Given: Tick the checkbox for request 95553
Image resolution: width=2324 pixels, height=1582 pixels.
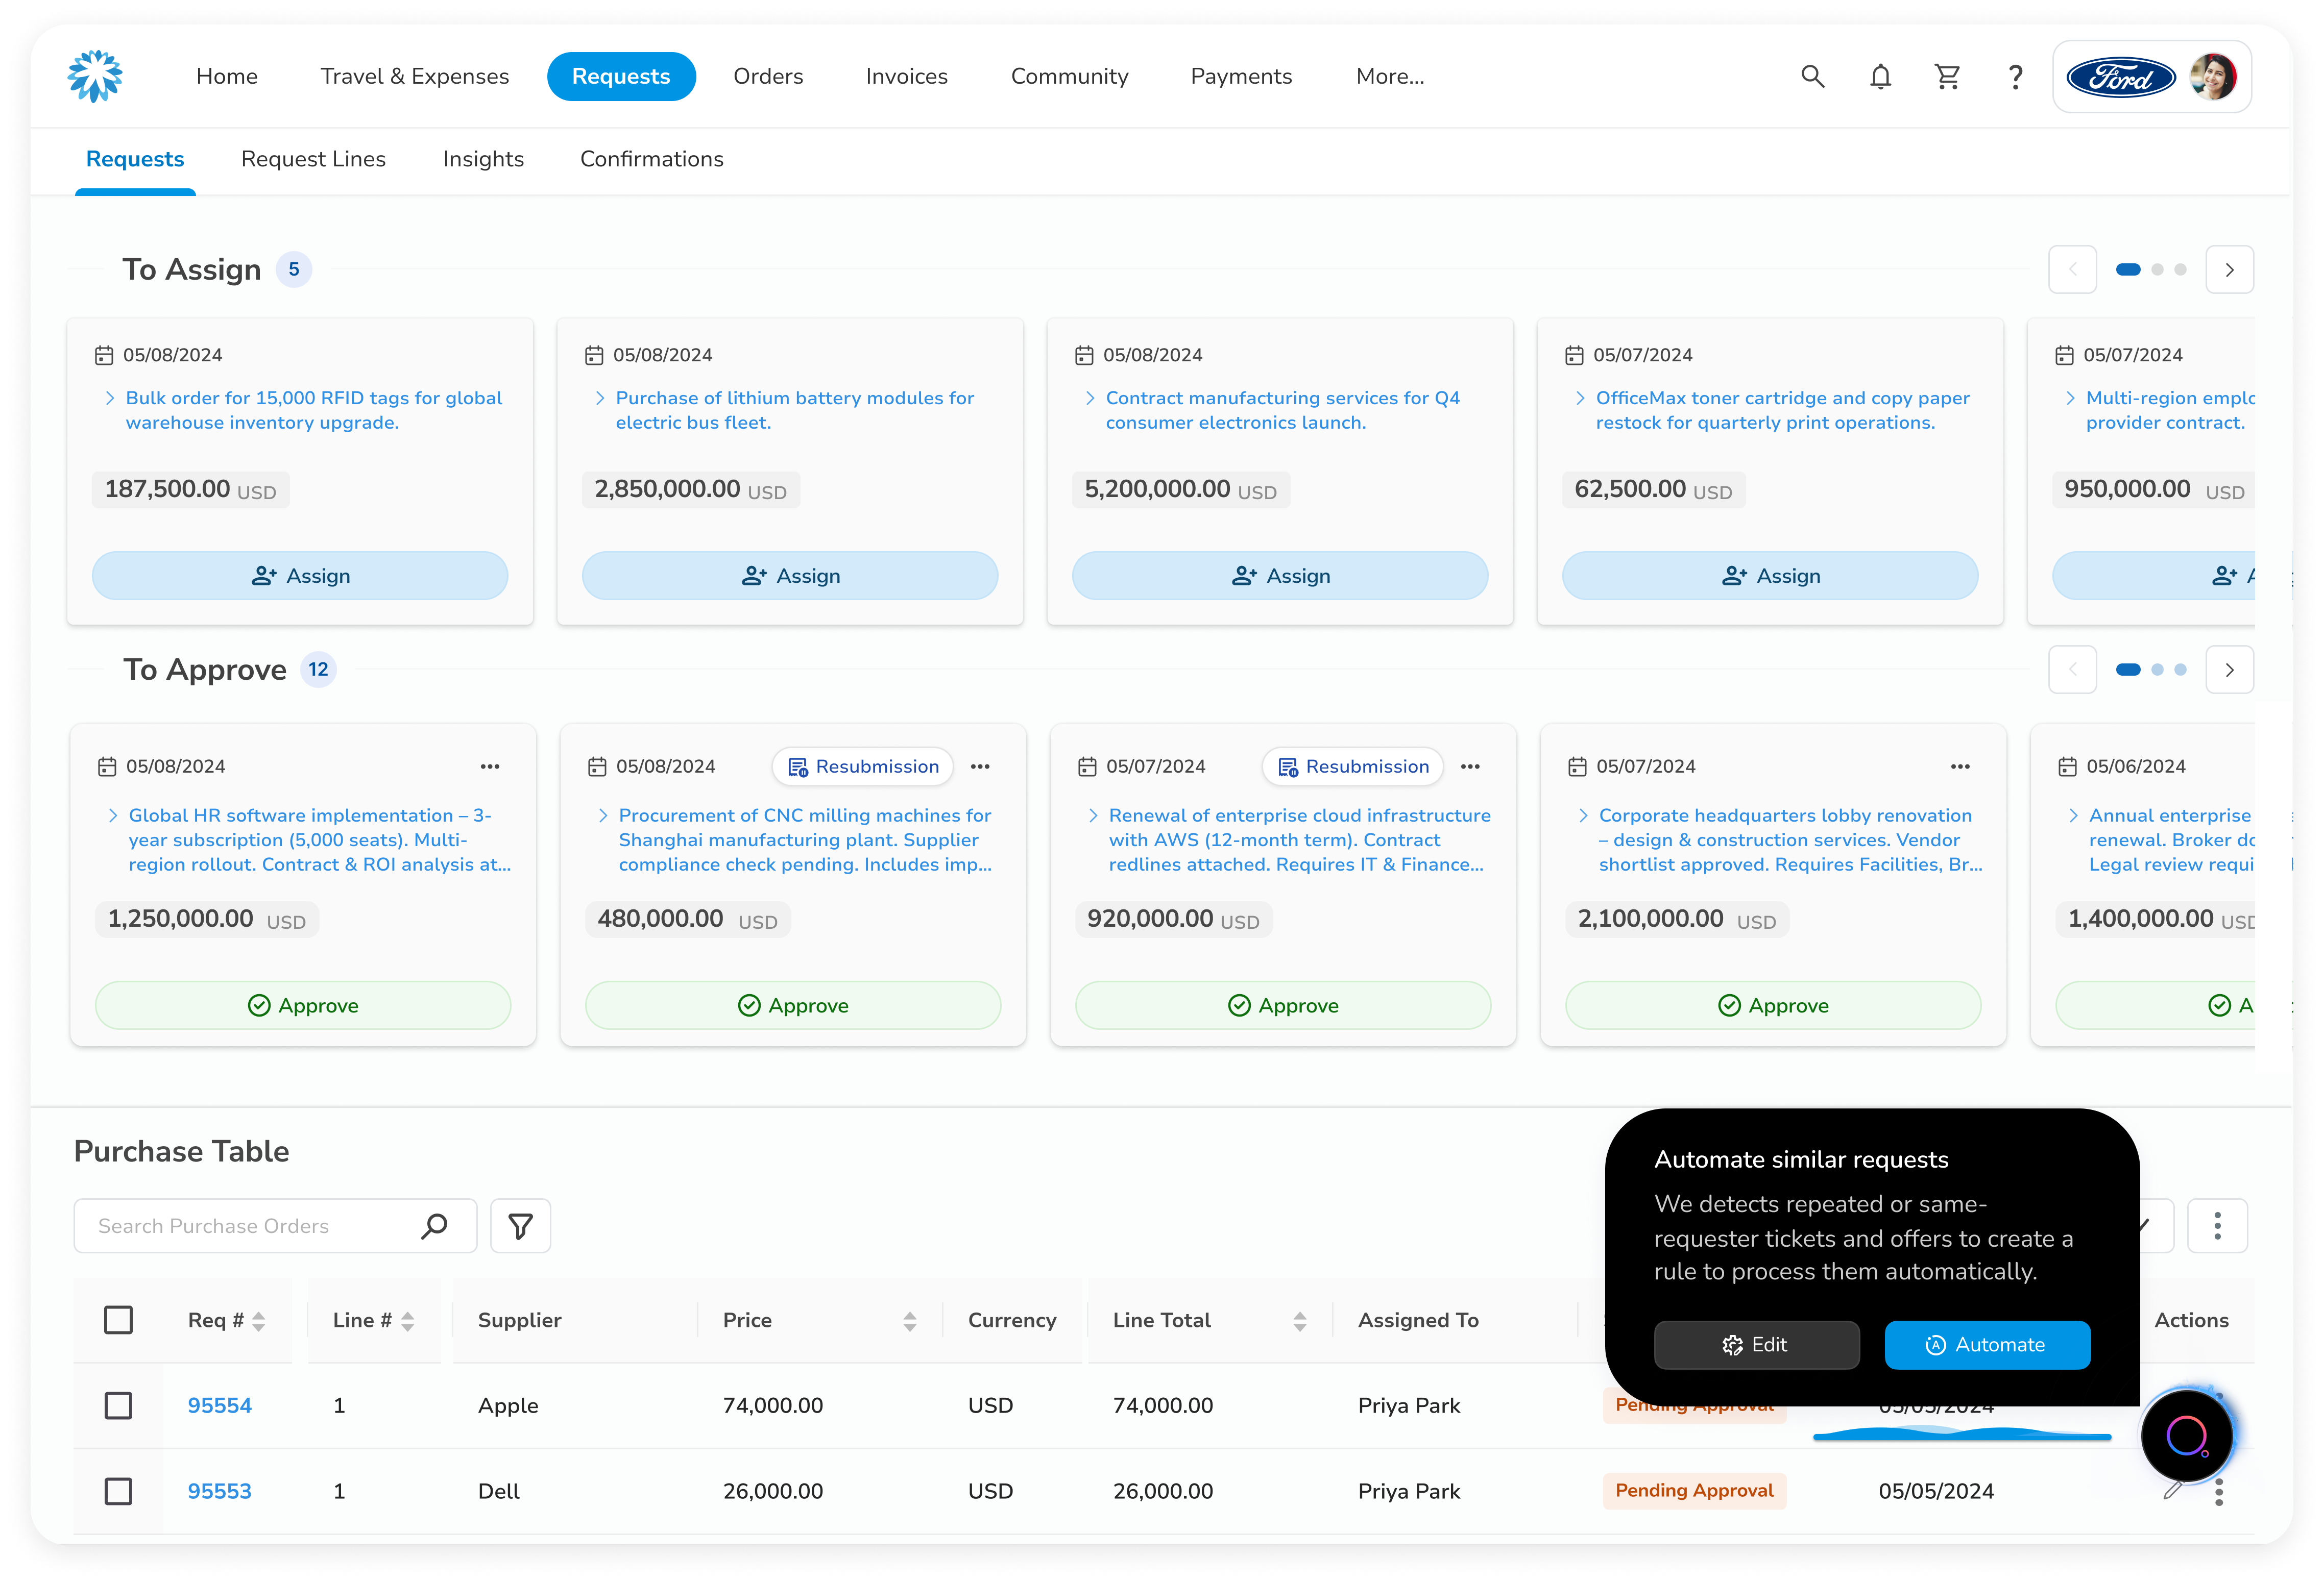Looking at the screenshot, I should 118,1491.
